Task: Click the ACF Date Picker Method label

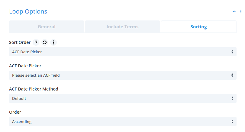Action: coord(34,89)
